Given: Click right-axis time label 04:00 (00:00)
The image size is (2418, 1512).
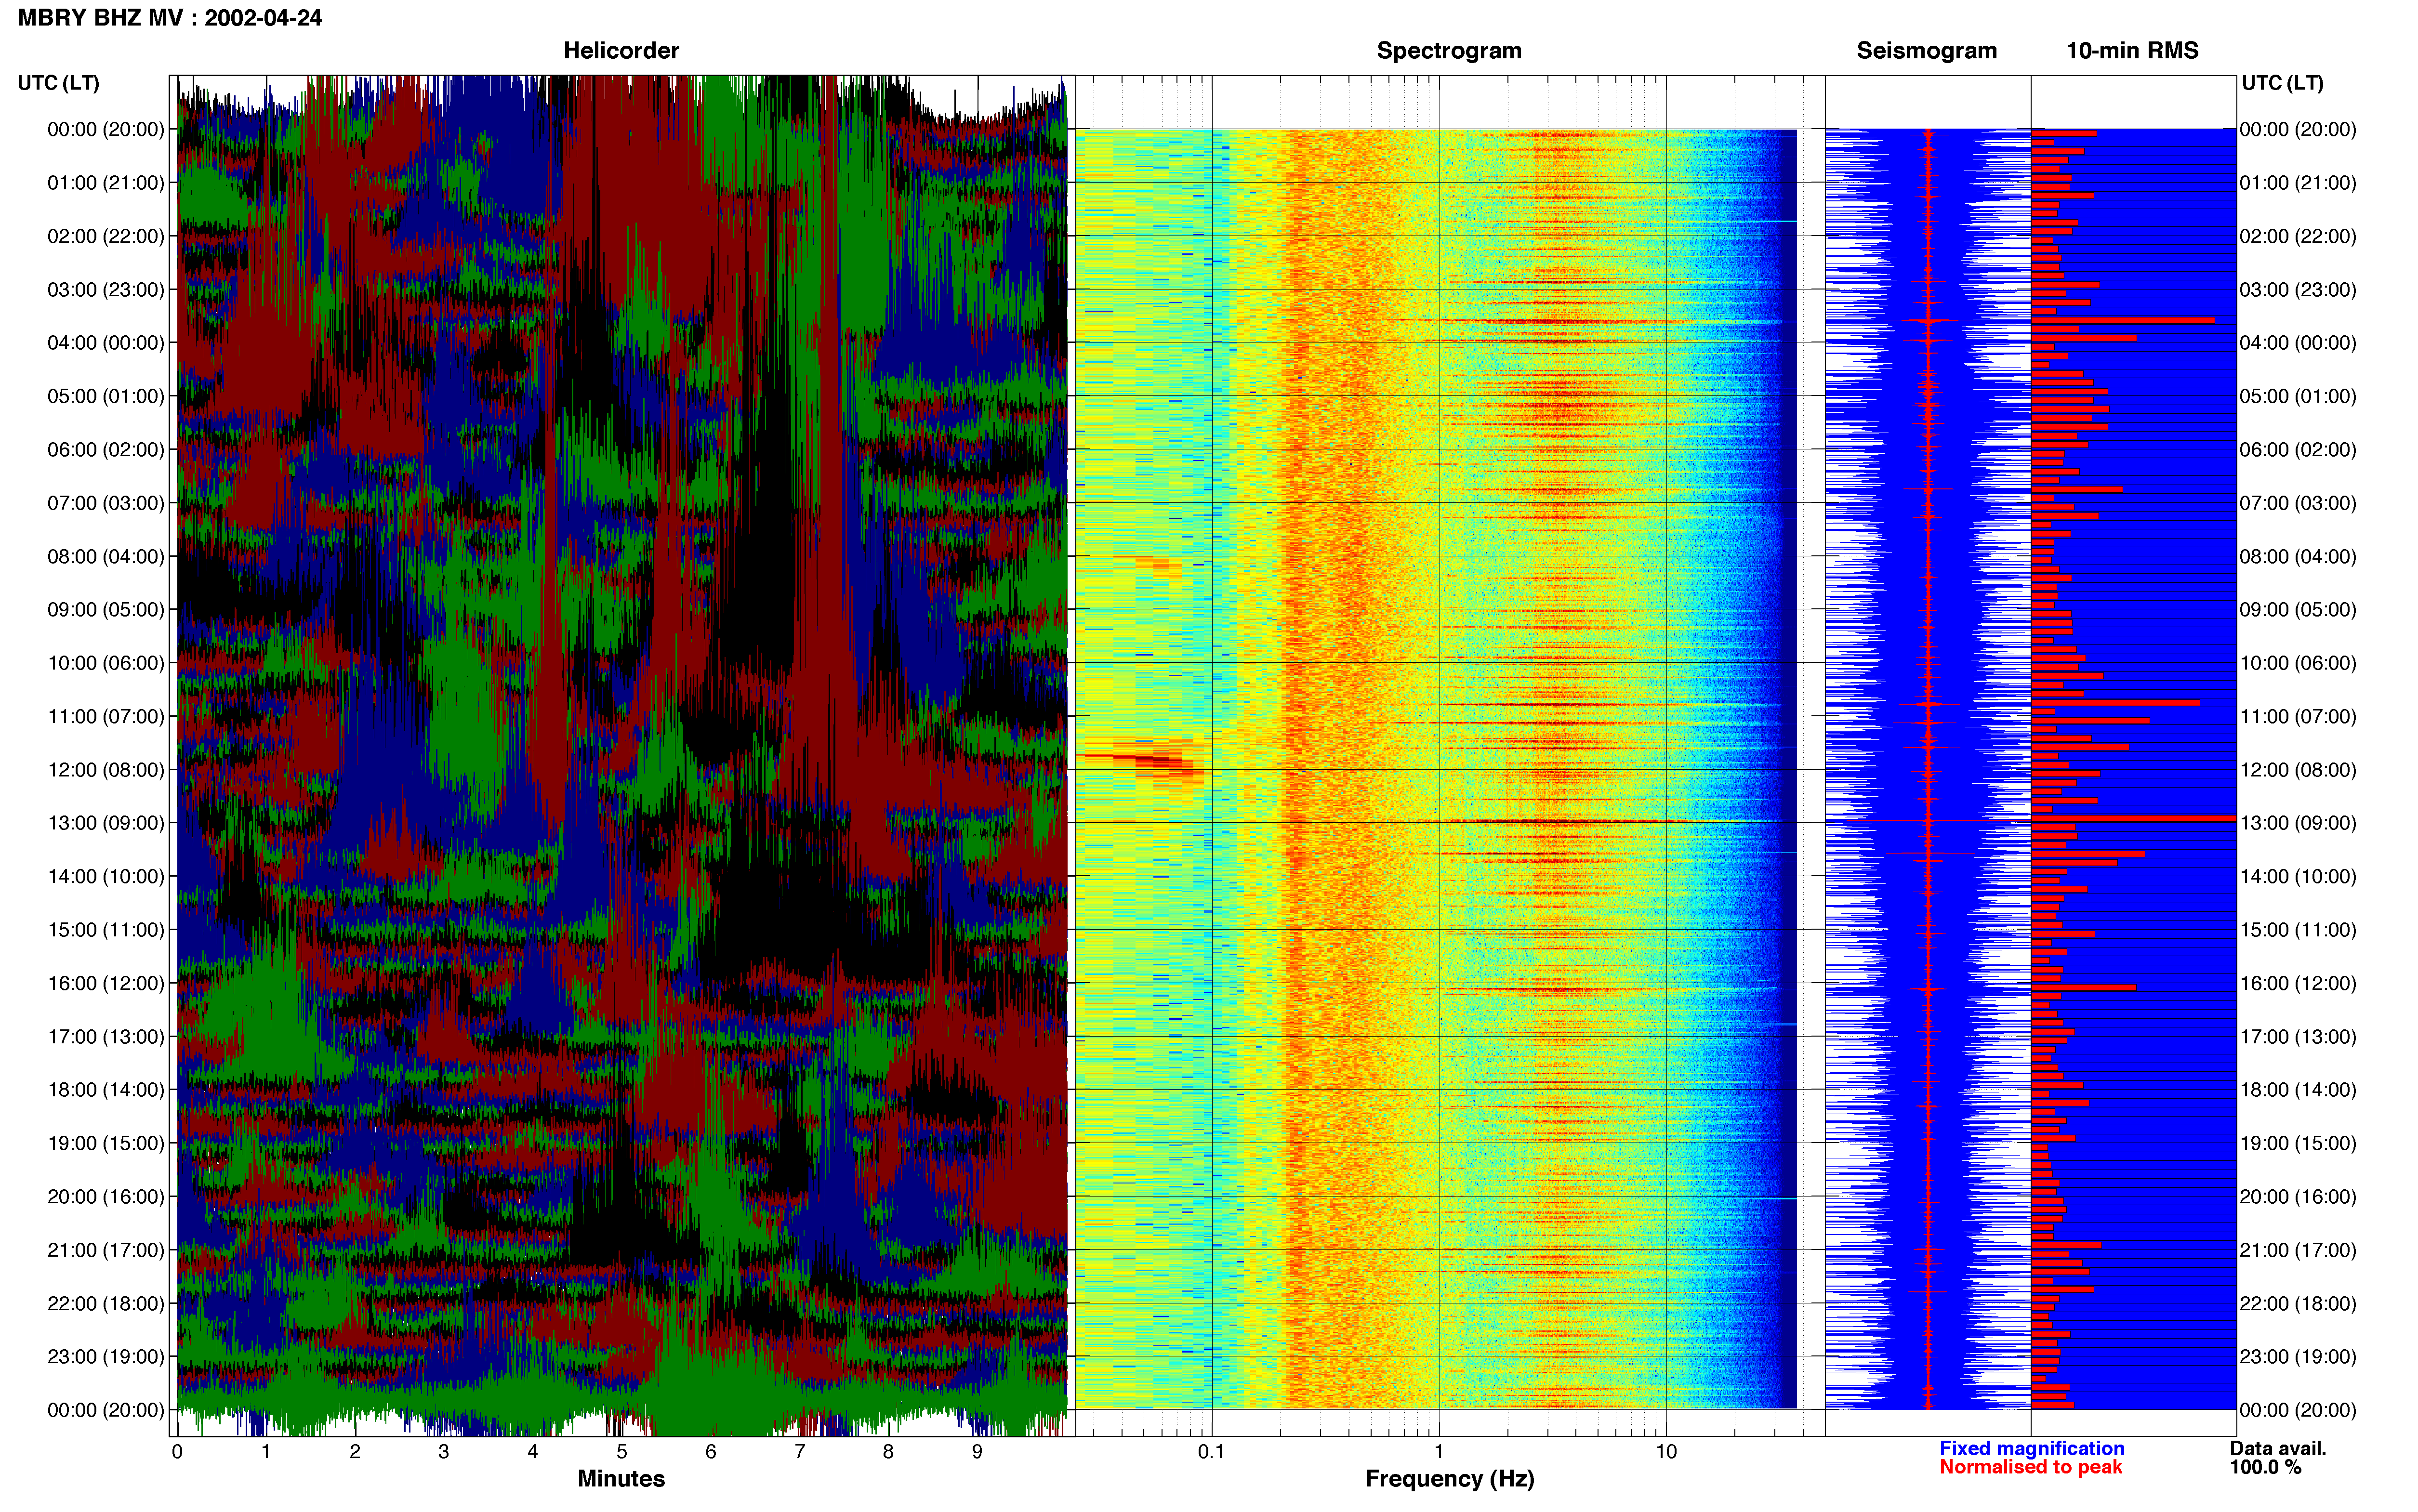Looking at the screenshot, I should pos(2298,343).
